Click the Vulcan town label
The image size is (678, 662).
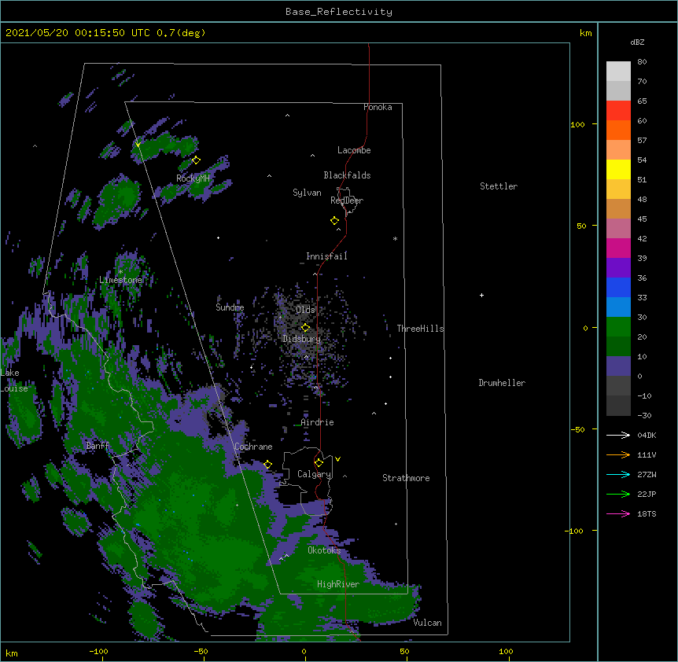(x=428, y=623)
